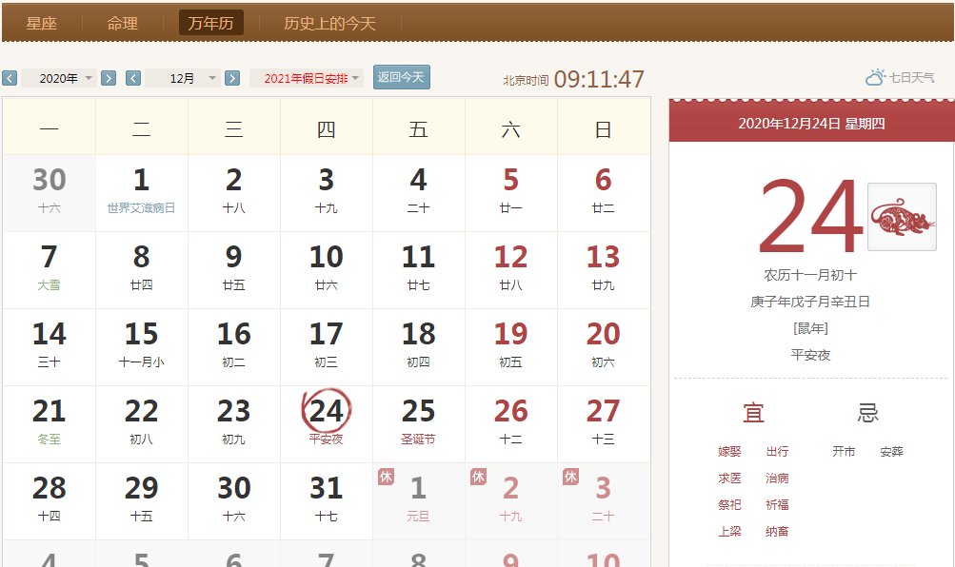Select December 12 廿八
Image resolution: width=955 pixels, height=567 pixels.
[511, 270]
